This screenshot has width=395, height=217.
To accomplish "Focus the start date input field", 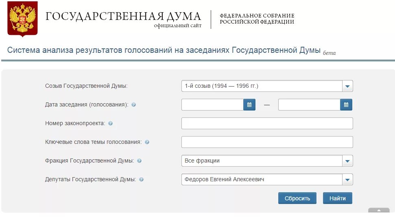I will pos(212,105).
